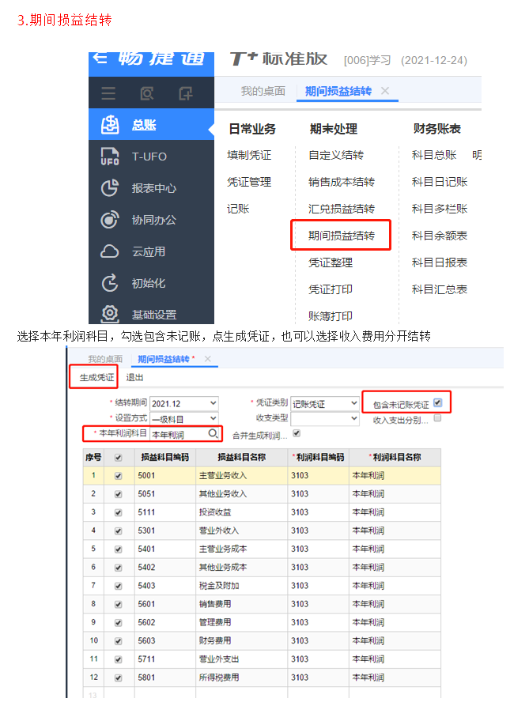
Task: Click the T-UFO icon
Action: click(110, 157)
